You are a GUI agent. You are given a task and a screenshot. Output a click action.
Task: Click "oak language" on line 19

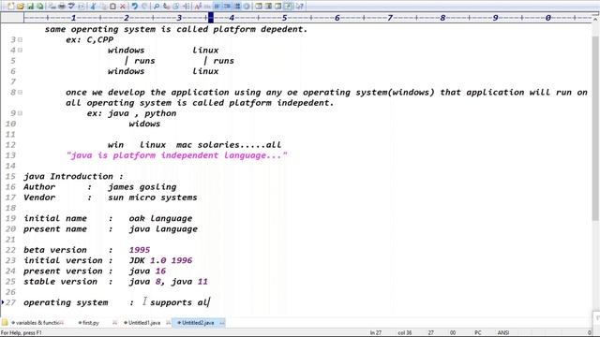pyautogui.click(x=160, y=218)
